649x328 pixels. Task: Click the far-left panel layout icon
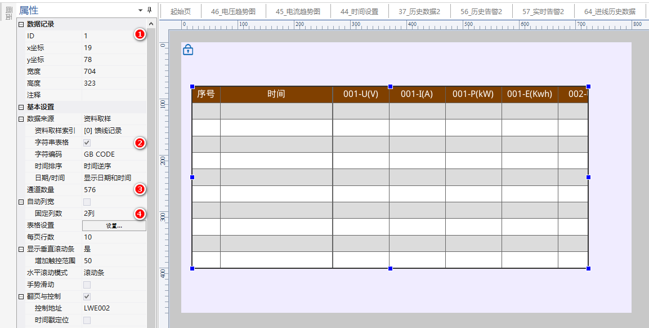8,14
